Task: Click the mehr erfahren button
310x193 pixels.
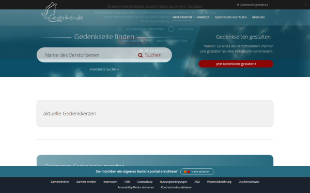Action: click(x=197, y=172)
